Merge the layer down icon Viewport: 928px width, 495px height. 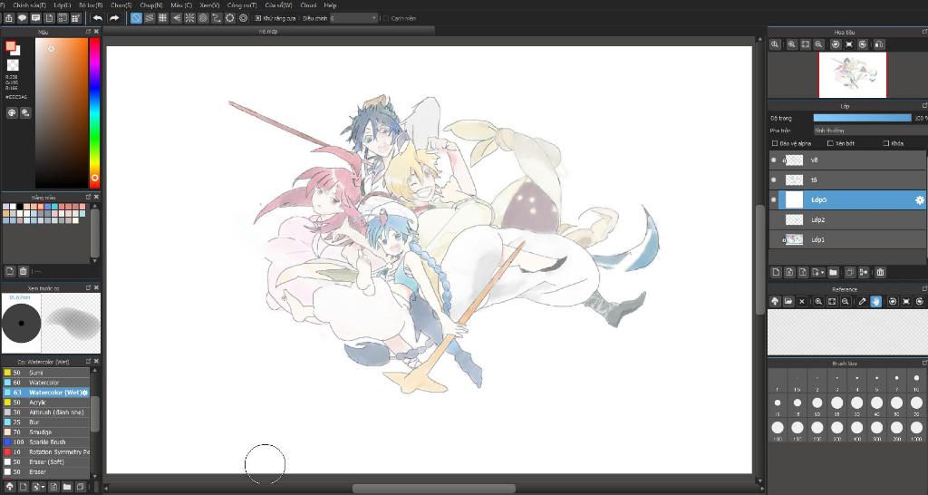pos(864,272)
